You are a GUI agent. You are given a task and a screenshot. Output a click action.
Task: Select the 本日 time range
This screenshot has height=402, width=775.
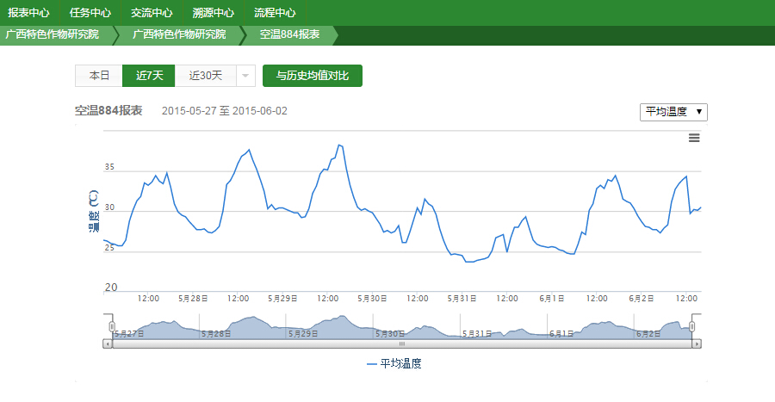99,76
